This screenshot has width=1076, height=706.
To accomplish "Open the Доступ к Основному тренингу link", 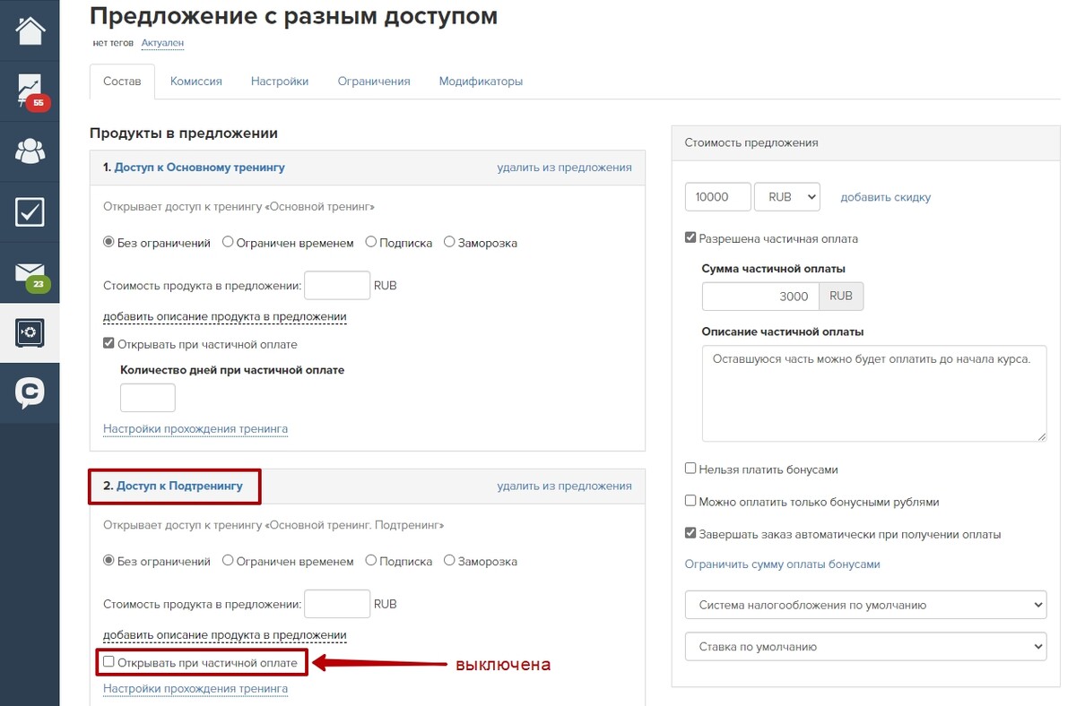I will click(200, 168).
